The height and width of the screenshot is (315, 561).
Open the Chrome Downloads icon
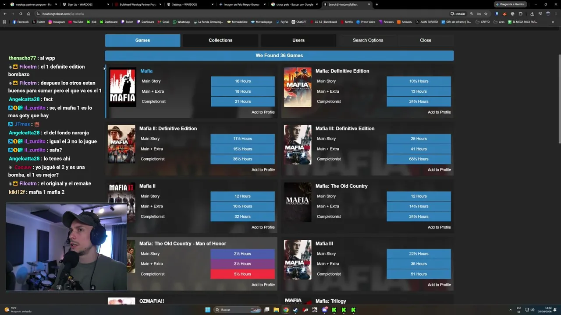tap(532, 14)
